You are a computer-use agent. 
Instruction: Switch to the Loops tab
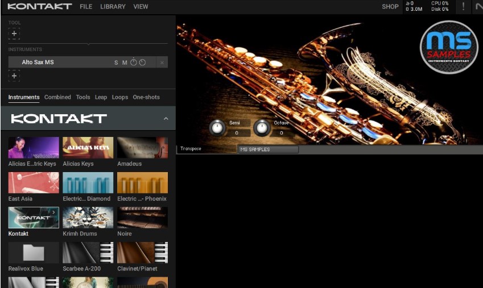click(x=120, y=97)
